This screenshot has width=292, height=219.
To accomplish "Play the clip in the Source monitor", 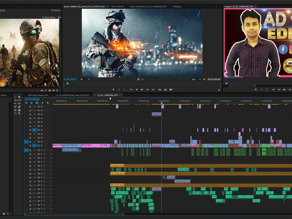I will pos(142,90).
